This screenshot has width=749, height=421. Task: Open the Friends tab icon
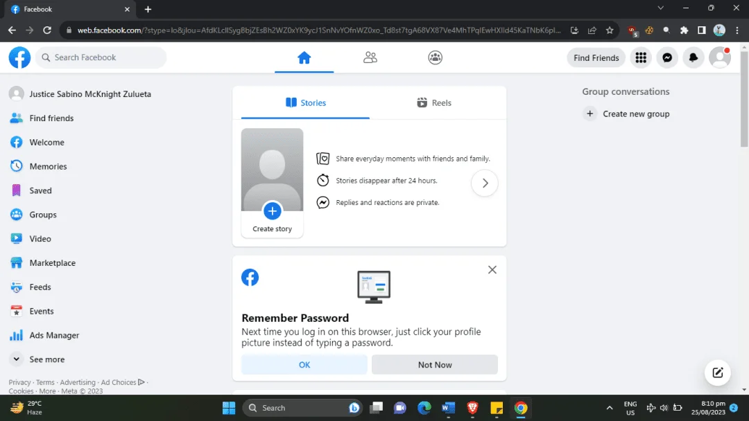point(370,57)
